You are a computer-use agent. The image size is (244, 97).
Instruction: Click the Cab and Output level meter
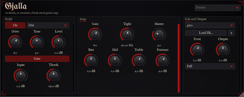tap(239, 58)
